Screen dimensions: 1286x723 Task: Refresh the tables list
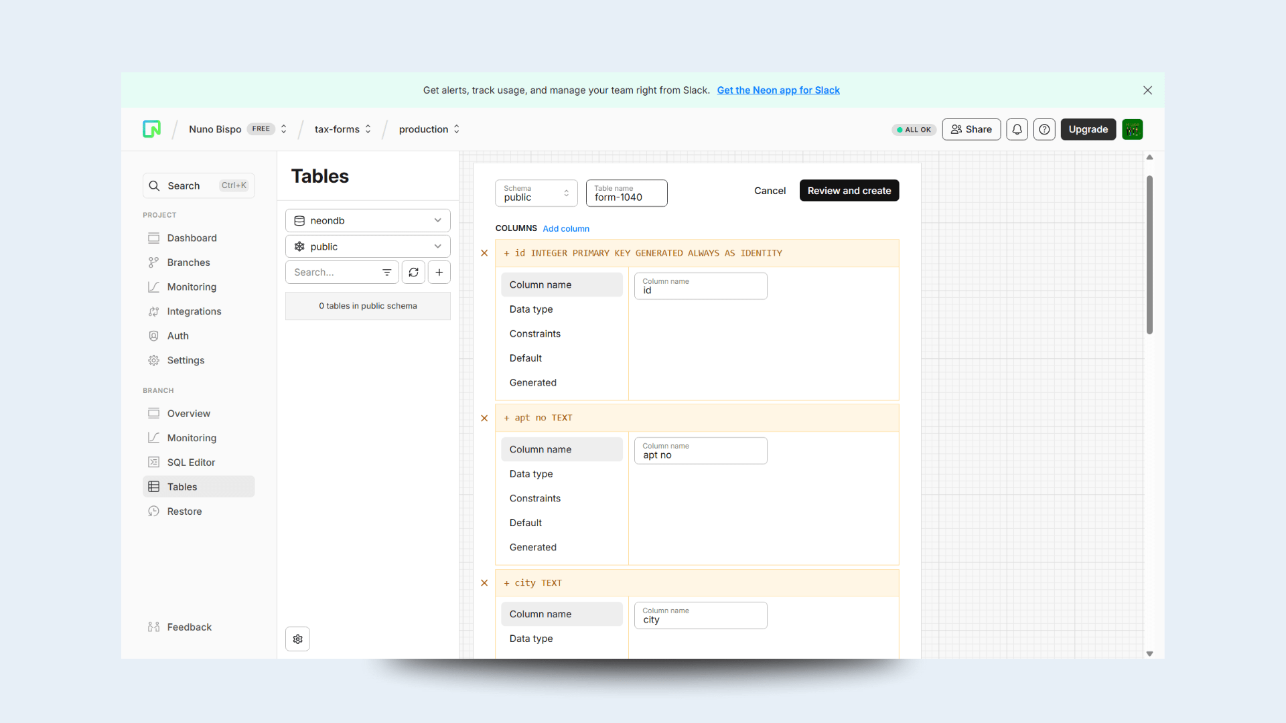[413, 272]
